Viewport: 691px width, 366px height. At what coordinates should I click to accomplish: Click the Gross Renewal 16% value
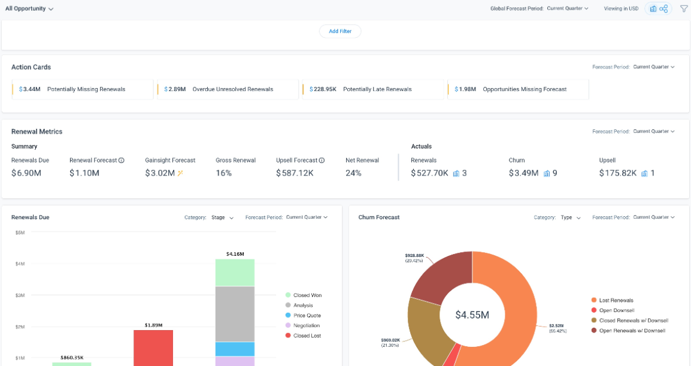pos(223,173)
